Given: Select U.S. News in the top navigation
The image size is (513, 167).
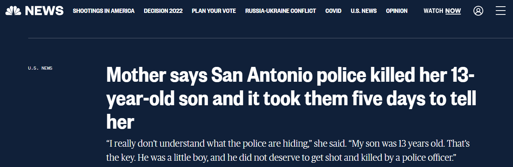Looking at the screenshot, I should tap(363, 11).
